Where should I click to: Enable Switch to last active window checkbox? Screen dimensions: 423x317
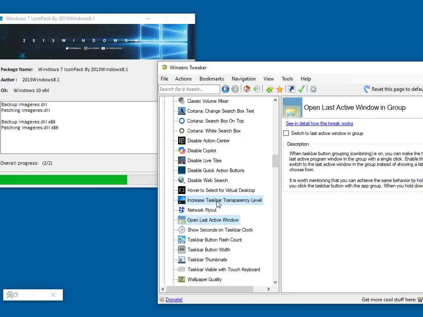[x=286, y=133]
